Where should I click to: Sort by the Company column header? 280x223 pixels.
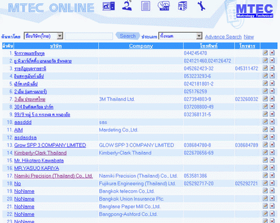[x=141, y=46]
